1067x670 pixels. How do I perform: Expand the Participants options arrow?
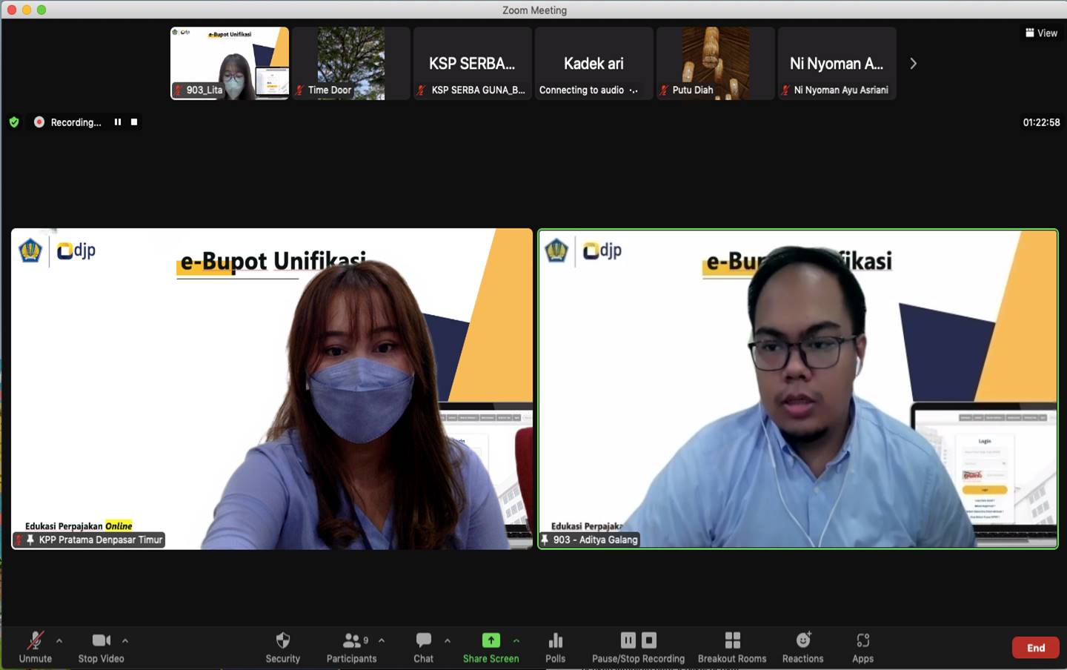click(x=382, y=640)
